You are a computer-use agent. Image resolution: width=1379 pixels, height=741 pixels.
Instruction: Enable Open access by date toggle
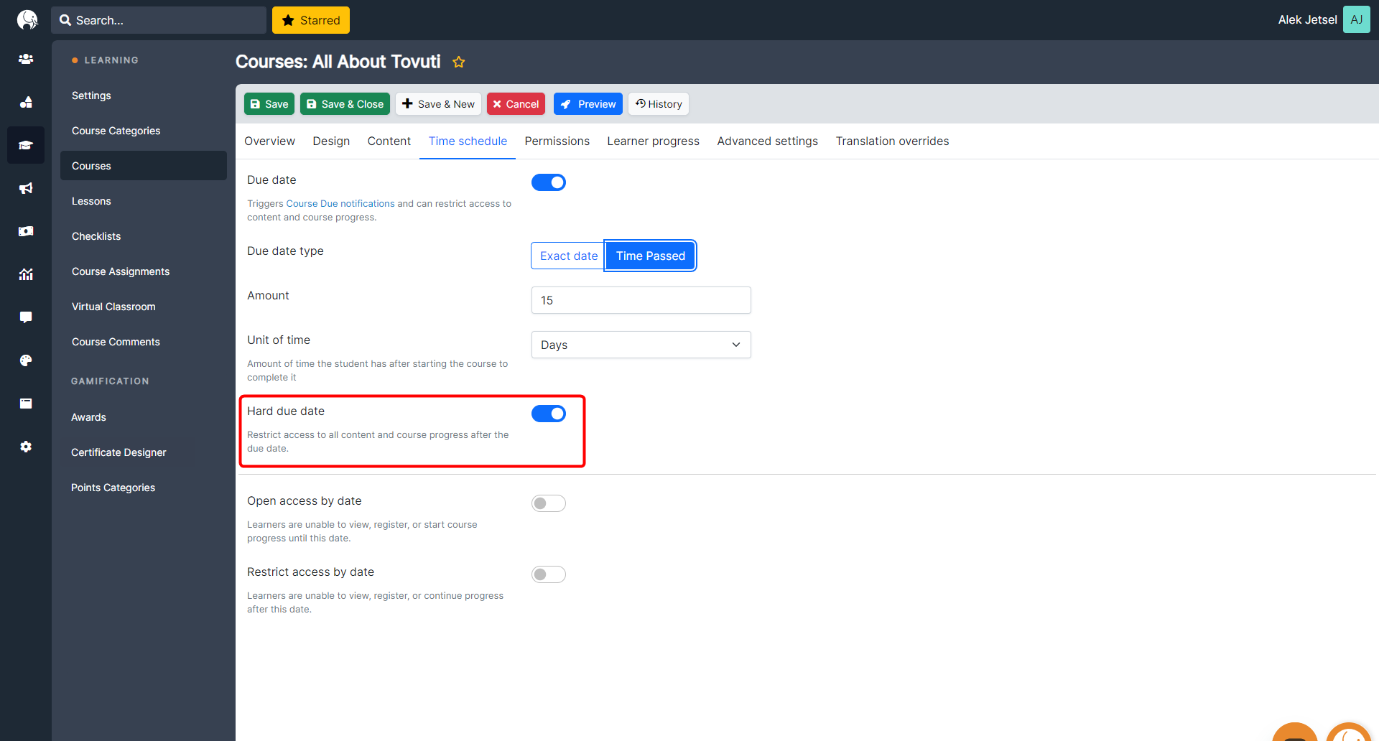548,503
